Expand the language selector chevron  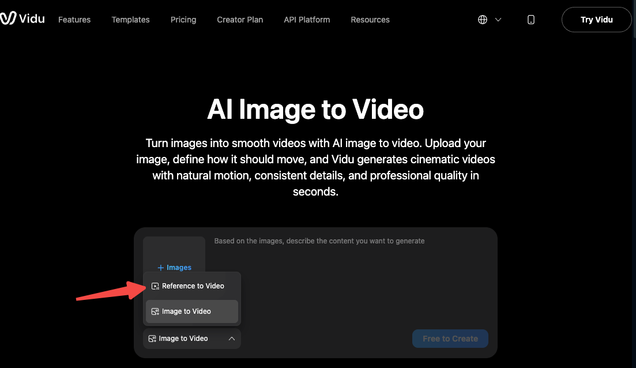498,20
